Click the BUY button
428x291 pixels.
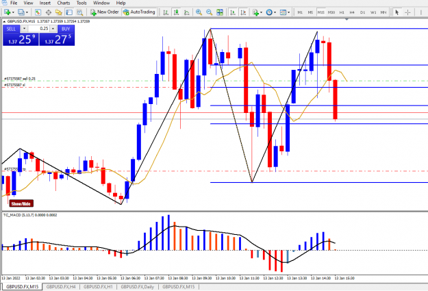[x=66, y=29]
